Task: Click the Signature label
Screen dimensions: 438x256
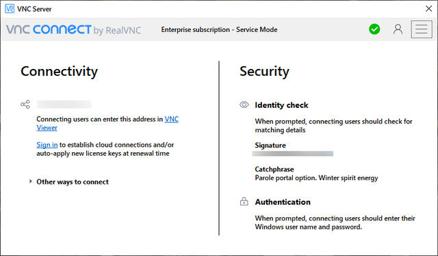Action: tap(270, 145)
